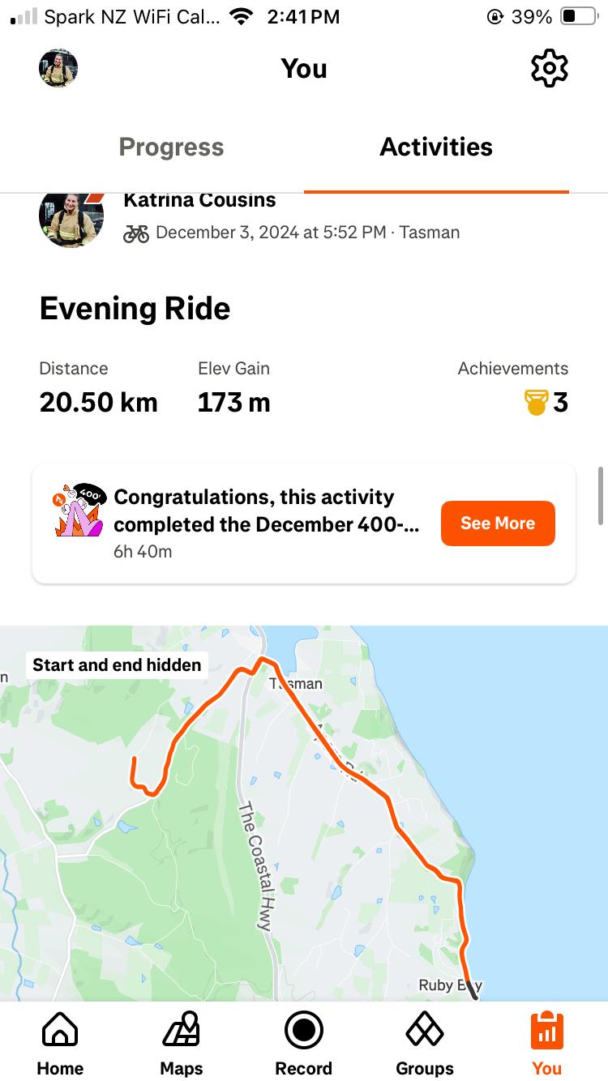Tap the bicycle activity type icon
Viewport: 608px width, 1081px height.
[136, 233]
